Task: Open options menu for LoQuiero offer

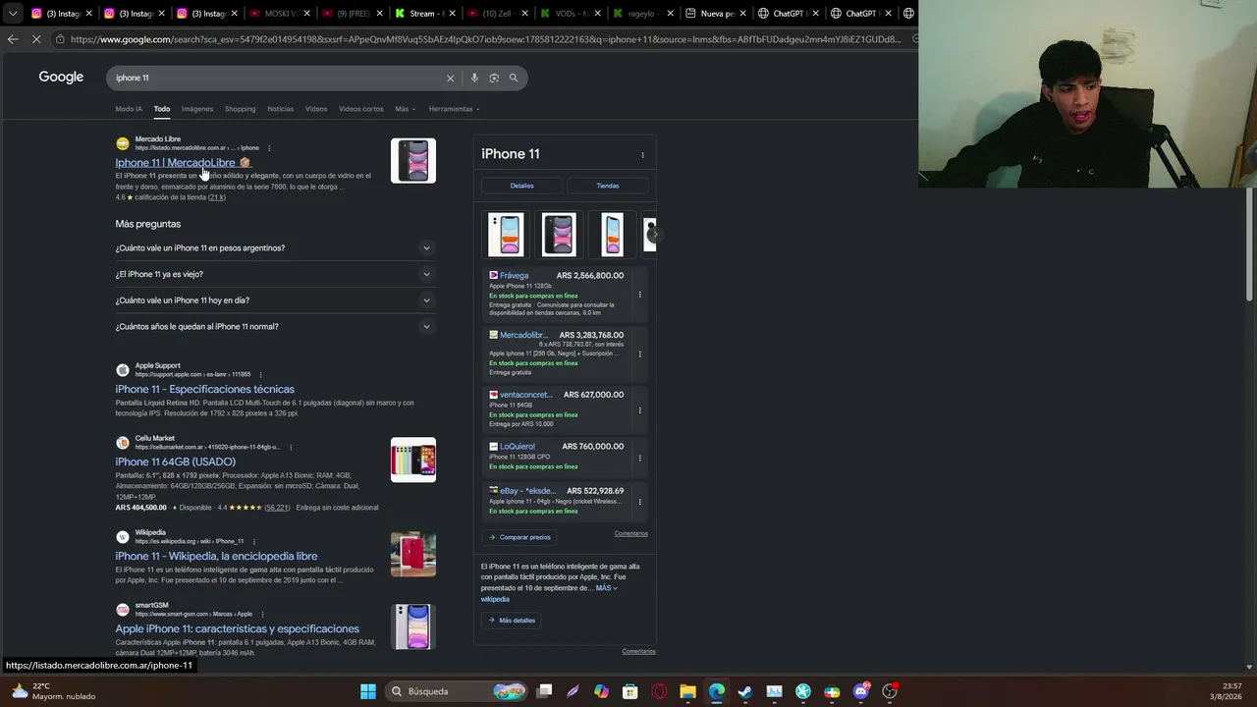Action: [639, 458]
